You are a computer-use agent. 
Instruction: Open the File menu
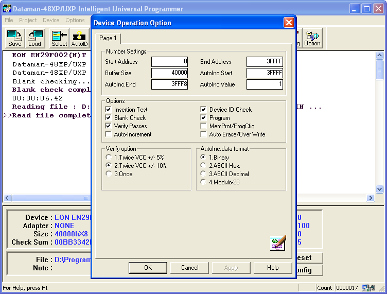click(x=9, y=20)
